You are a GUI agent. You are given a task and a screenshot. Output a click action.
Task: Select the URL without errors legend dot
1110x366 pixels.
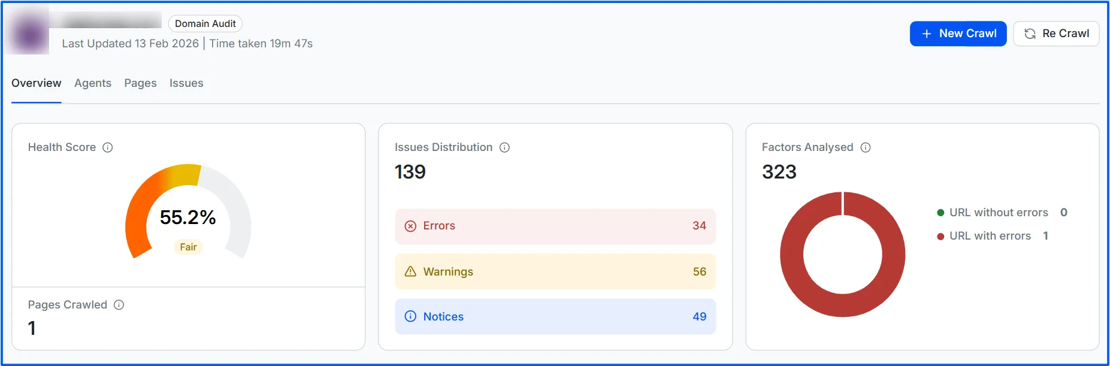[x=940, y=213]
